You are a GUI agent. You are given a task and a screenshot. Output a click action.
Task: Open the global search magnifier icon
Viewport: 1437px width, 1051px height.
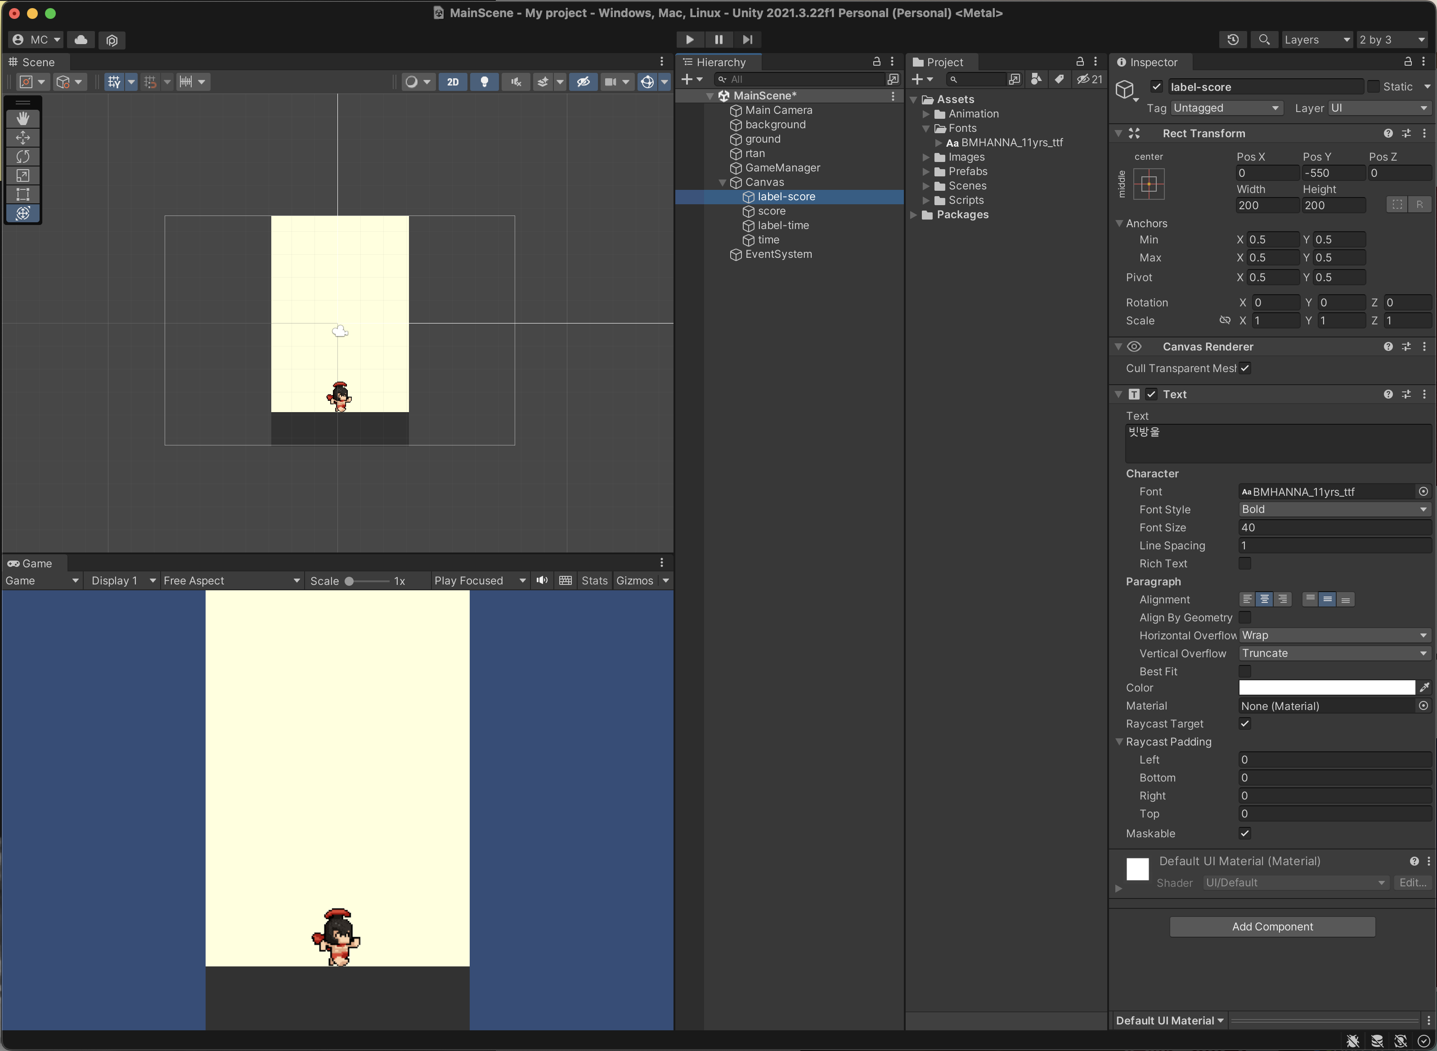[x=1264, y=40]
